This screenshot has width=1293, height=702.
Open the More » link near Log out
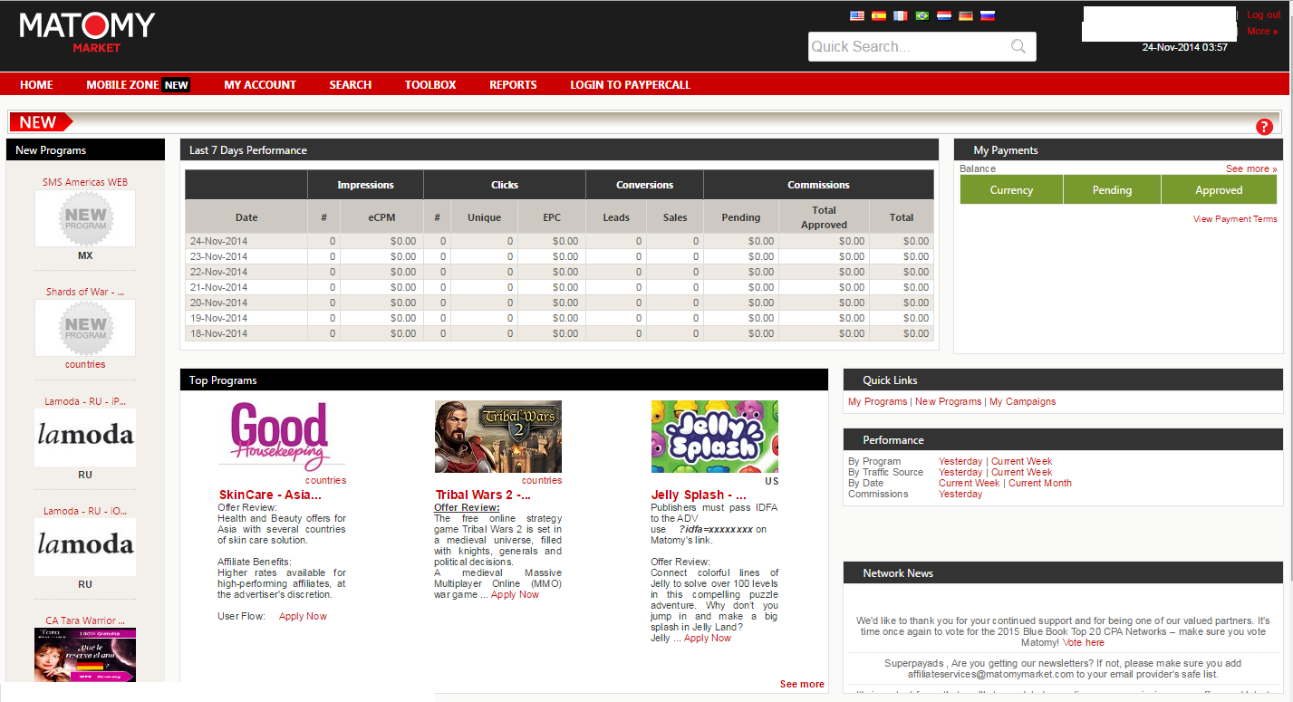click(x=1262, y=31)
